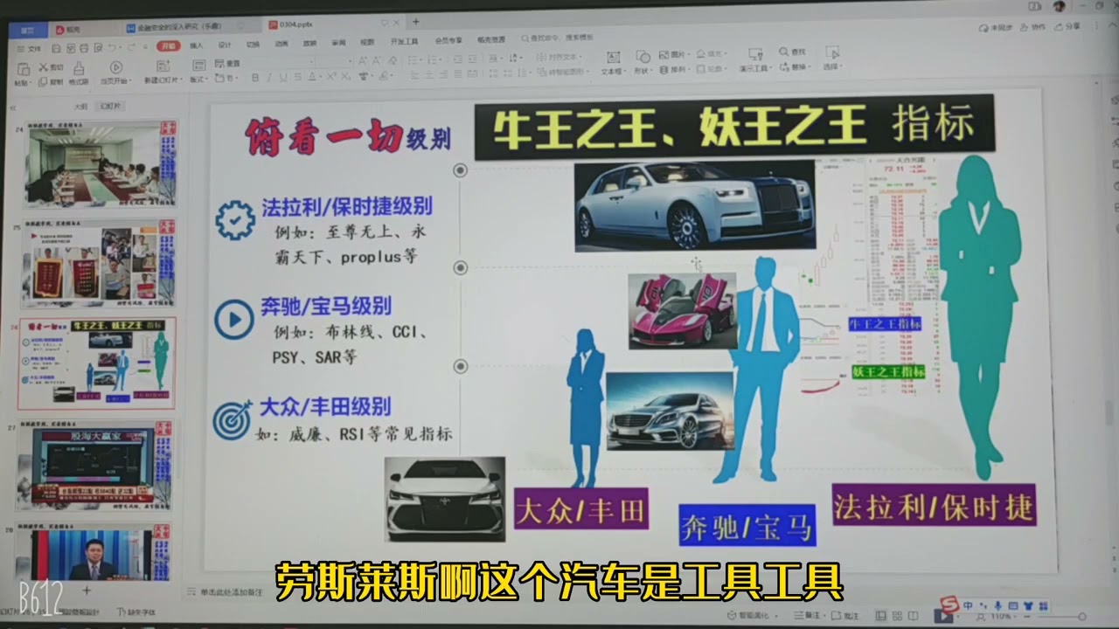Select slide 24 thumbnail with meeting photo

pos(101,163)
